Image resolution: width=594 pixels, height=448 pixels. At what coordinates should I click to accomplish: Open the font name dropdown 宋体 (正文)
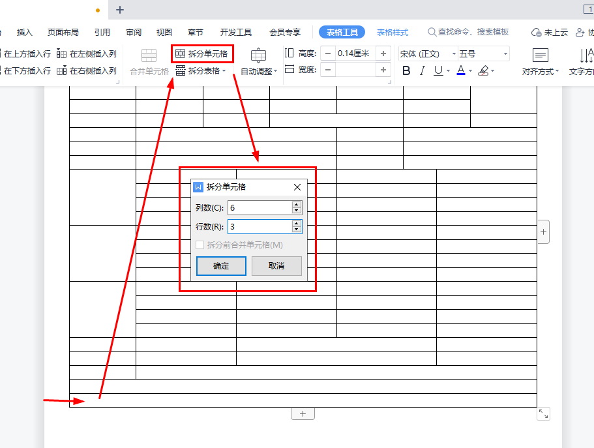coord(454,54)
